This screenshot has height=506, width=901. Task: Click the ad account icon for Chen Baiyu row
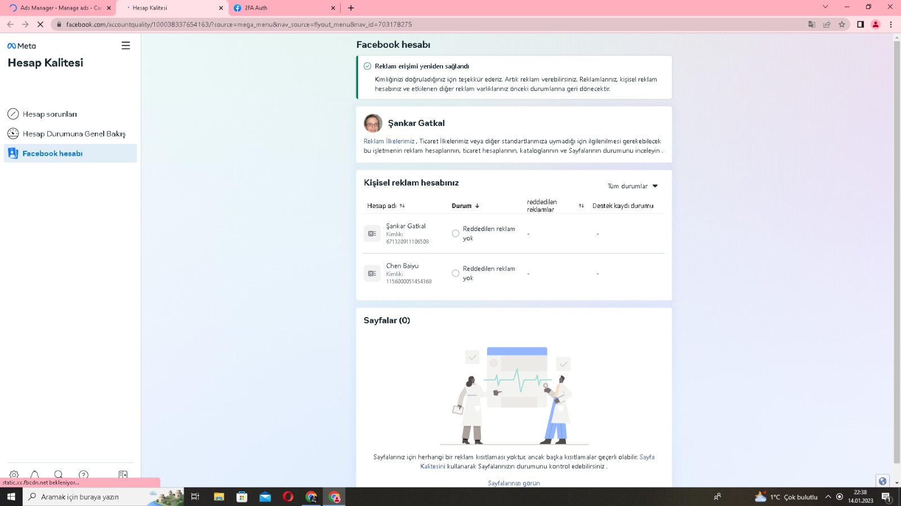[372, 273]
